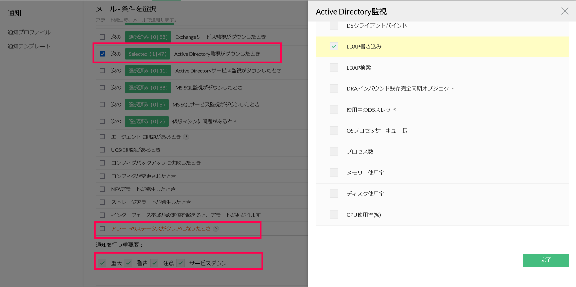Screen dimensions: 576x287
Task: Open the Selected (1|47) Active Directory selector
Action: (x=147, y=54)
